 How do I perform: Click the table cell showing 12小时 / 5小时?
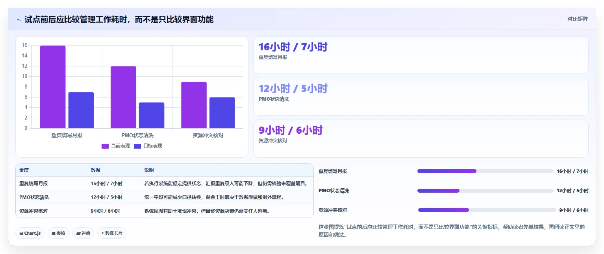pos(107,197)
